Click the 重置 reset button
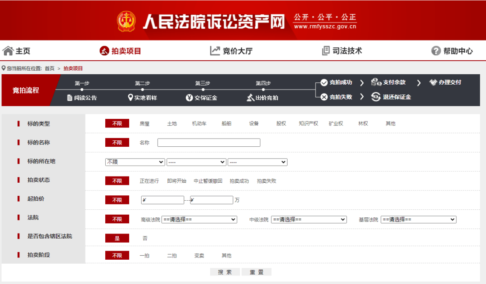 pyautogui.click(x=256, y=272)
